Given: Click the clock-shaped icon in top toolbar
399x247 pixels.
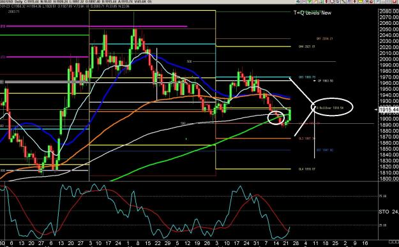Looking at the screenshot, I should (332, 1).
